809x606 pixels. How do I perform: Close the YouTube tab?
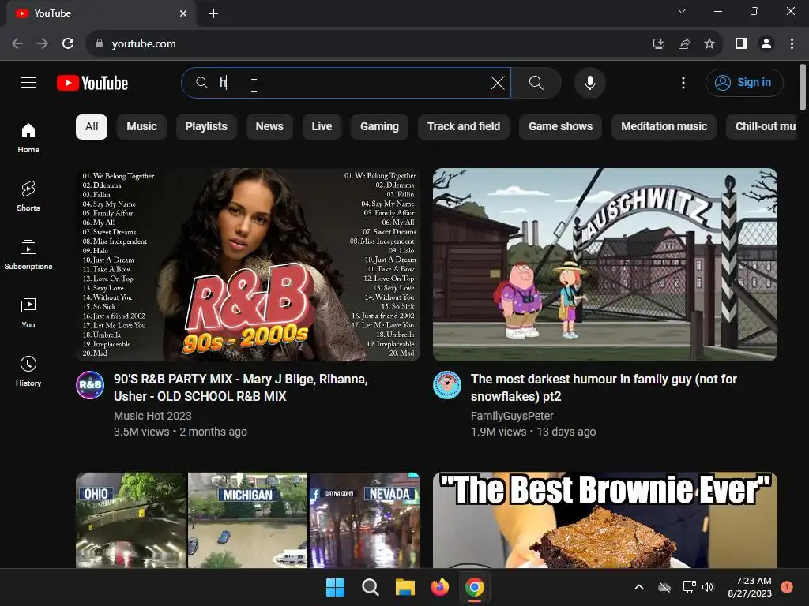coord(183,13)
